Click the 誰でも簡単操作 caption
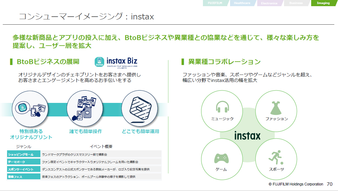The image size is (338, 191). click(85, 131)
